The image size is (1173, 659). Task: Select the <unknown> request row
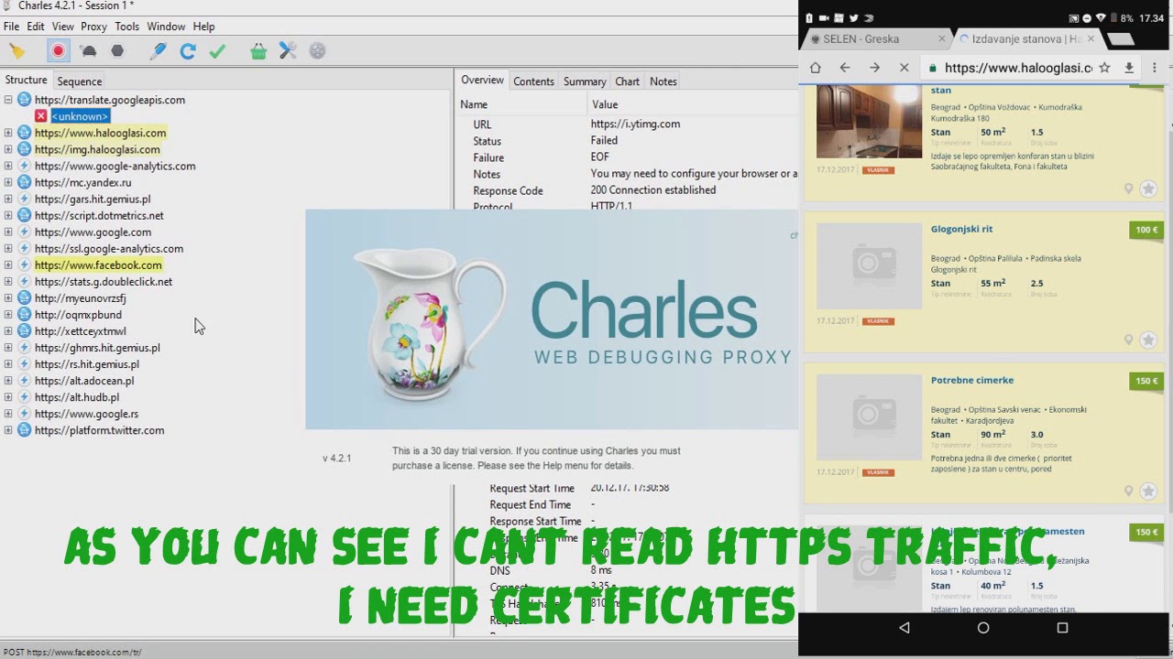(80, 116)
